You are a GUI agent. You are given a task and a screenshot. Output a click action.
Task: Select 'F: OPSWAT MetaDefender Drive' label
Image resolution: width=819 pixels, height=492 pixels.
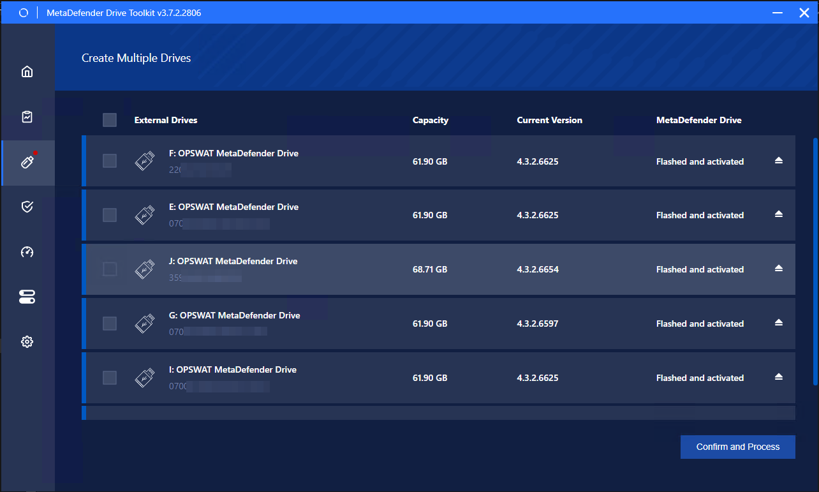(x=233, y=153)
